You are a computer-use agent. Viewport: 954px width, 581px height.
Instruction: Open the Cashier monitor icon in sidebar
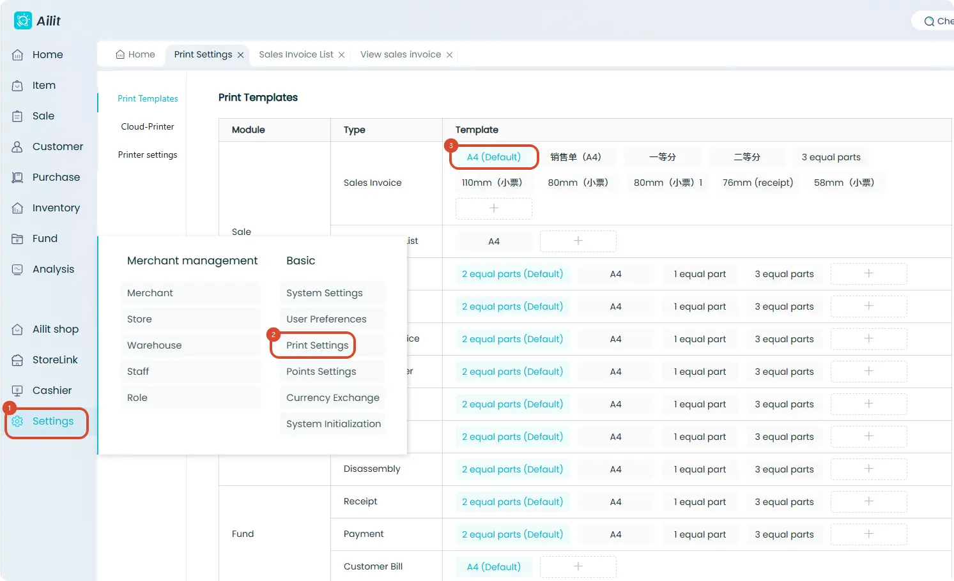pos(18,391)
